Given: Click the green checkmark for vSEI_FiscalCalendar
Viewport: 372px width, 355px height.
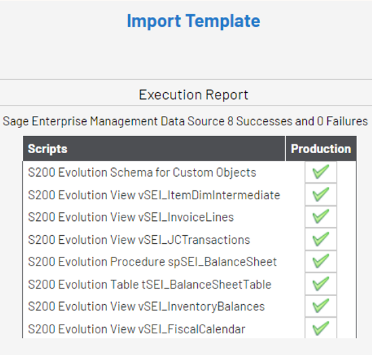Looking at the screenshot, I should [321, 329].
